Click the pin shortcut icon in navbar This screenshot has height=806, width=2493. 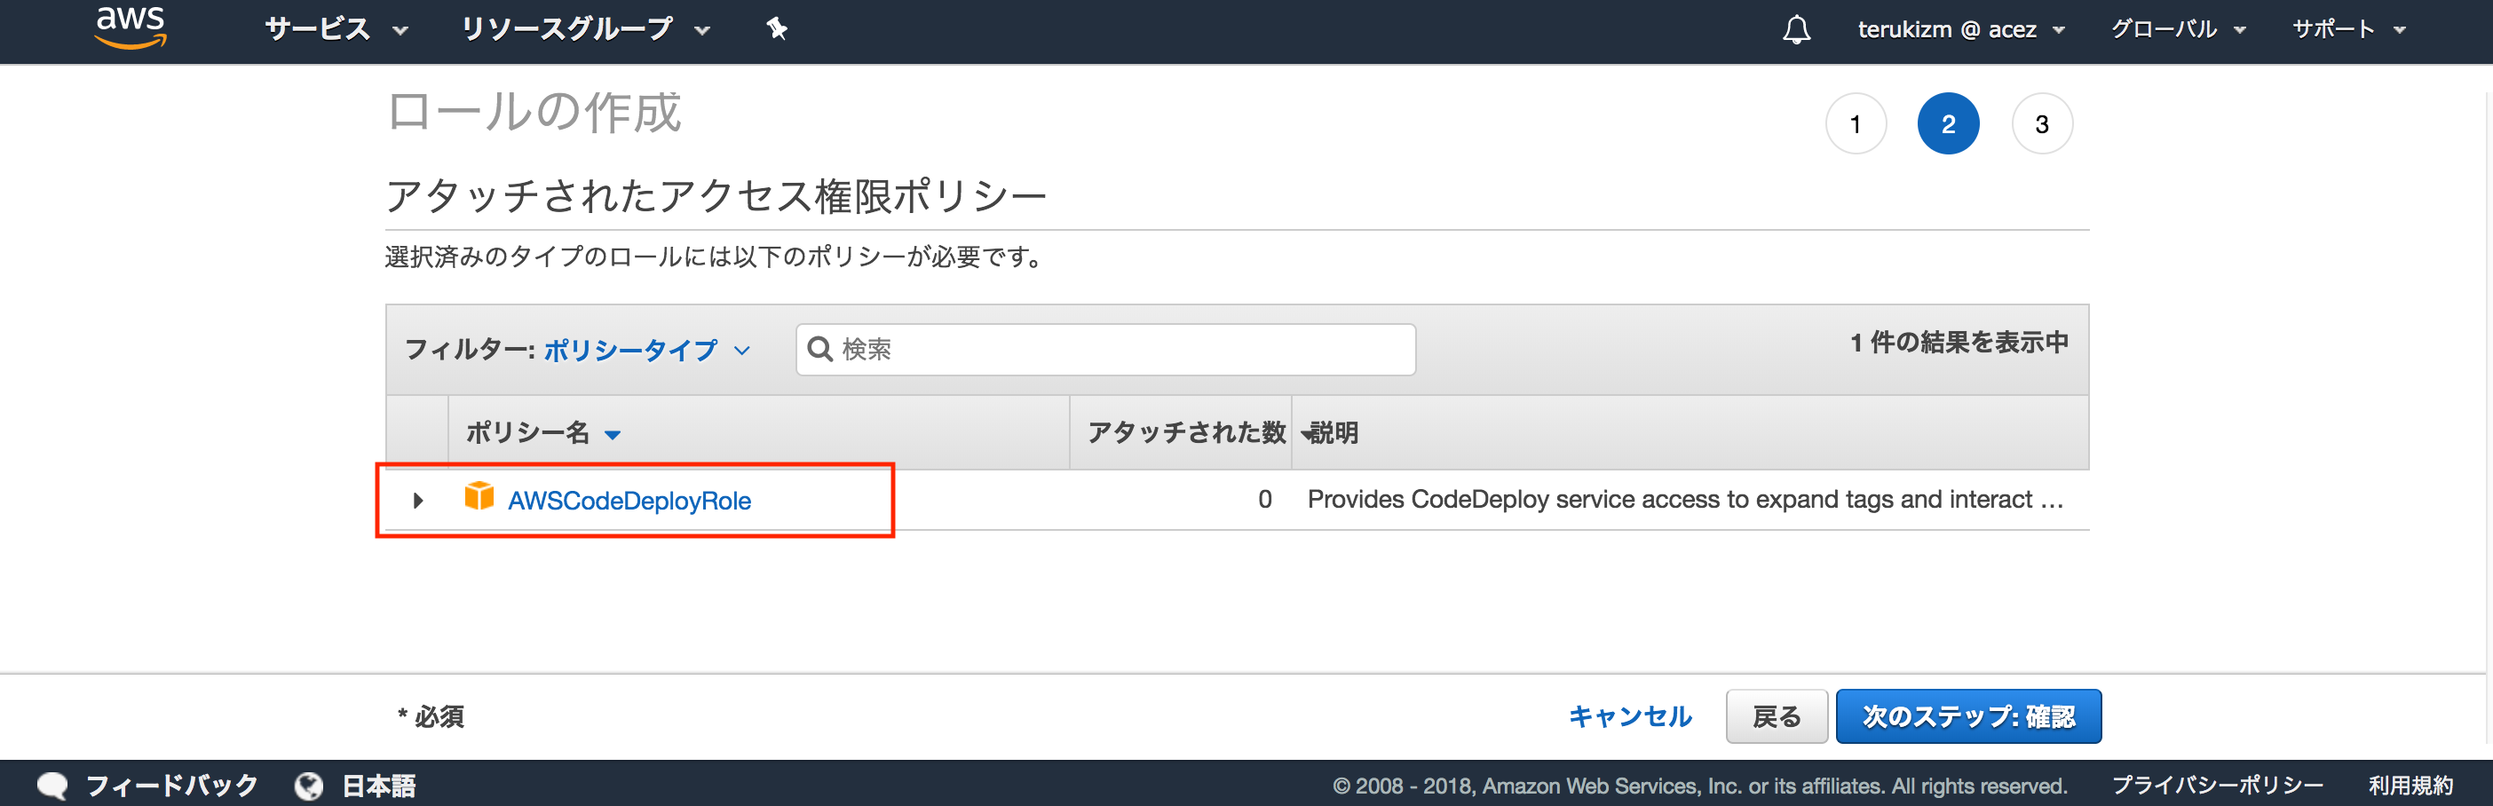(776, 29)
